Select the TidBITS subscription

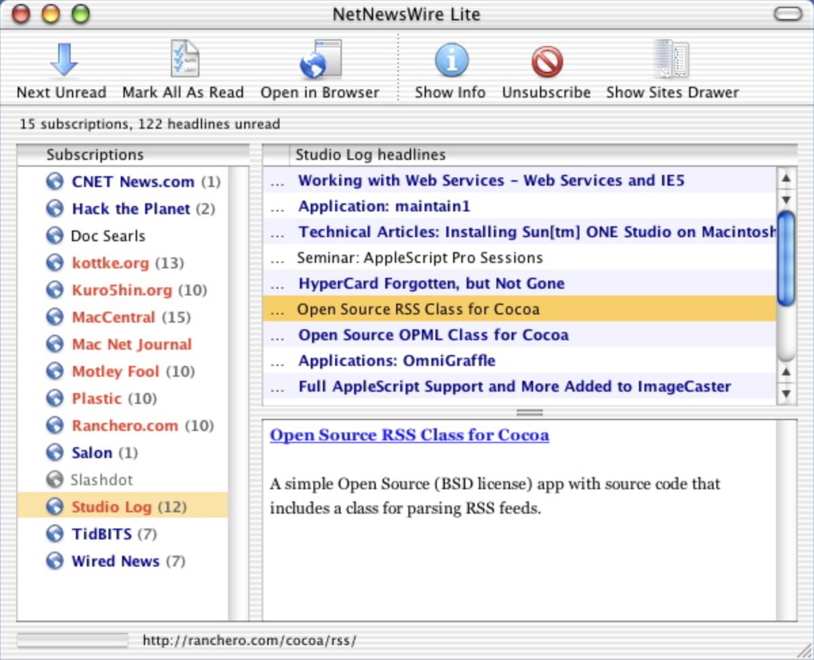point(123,534)
